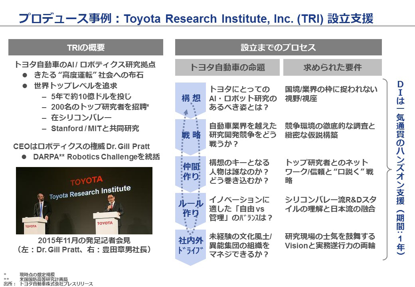Select the DARPA Robotics Challenge bullet text
This screenshot has width=415, height=287.
pyautogui.click(x=96, y=157)
